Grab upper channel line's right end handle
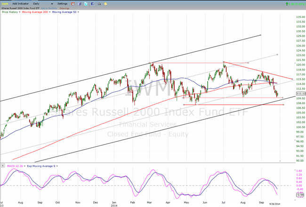This screenshot has width=306, height=207. point(261,35)
